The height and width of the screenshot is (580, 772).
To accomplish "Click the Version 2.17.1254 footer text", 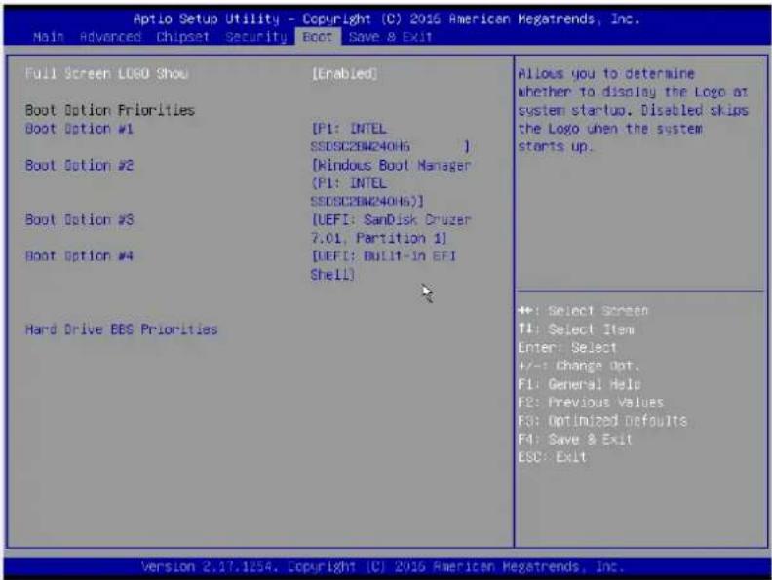I will point(382,567).
